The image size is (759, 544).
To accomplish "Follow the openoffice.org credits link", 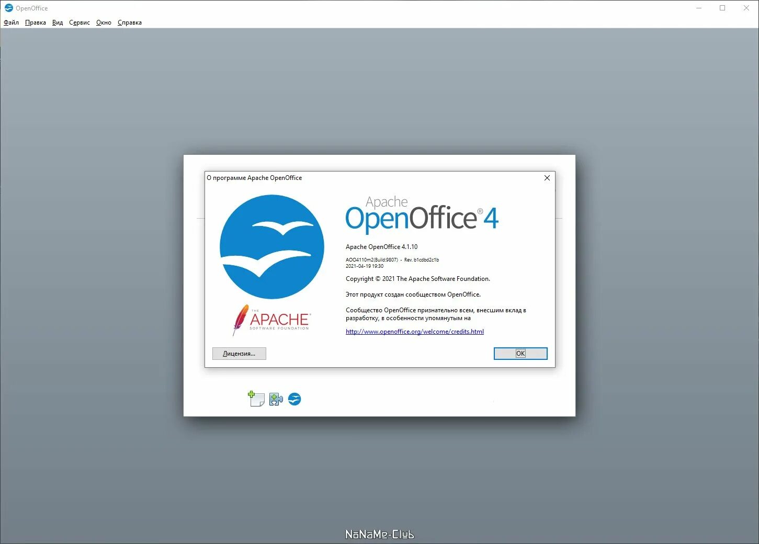I will point(414,331).
